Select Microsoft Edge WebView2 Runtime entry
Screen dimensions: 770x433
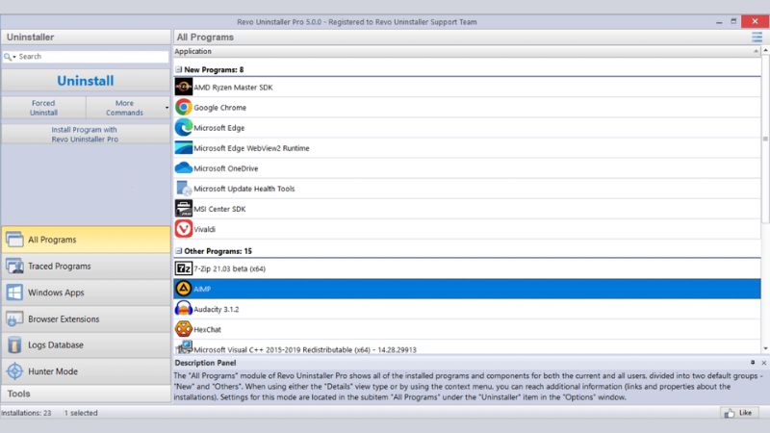(x=251, y=148)
